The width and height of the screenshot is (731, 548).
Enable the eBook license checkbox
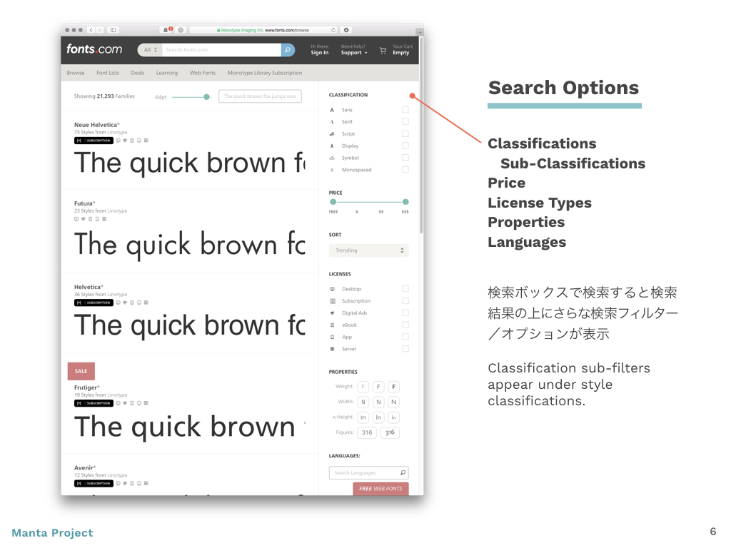405,325
